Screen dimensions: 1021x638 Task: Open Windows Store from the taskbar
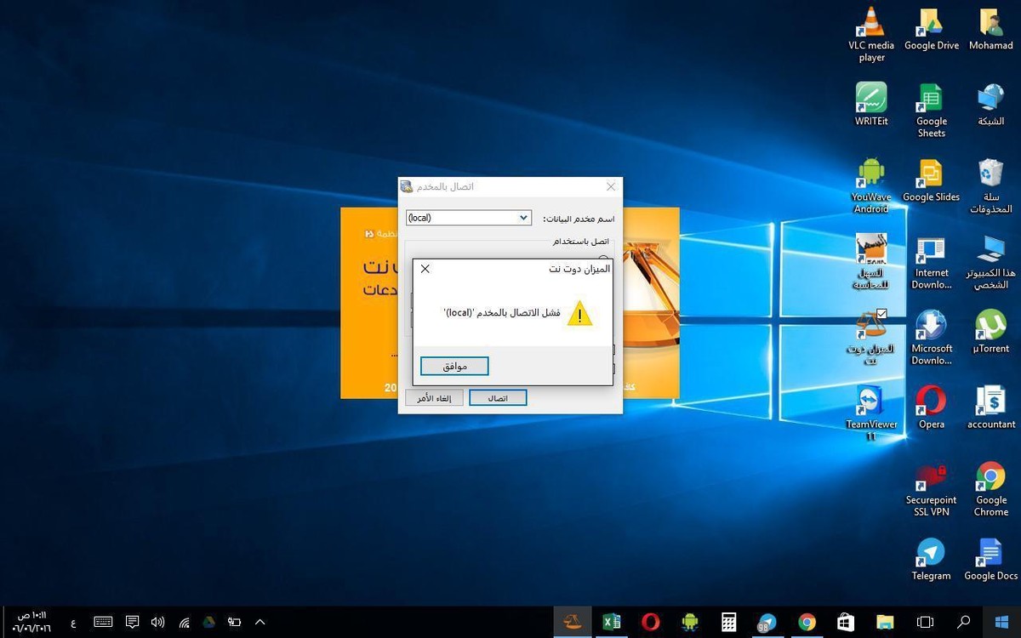tap(846, 622)
